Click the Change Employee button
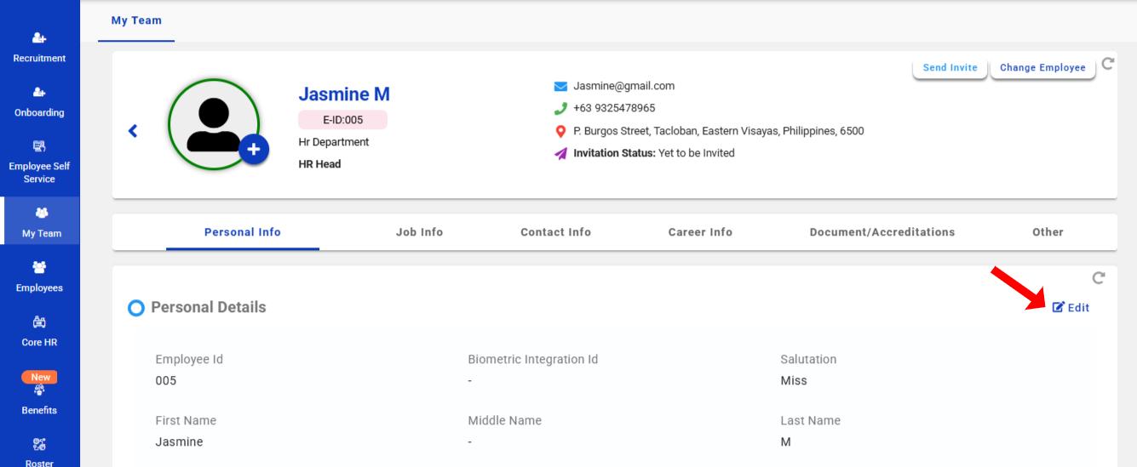1137x467 pixels. coord(1042,68)
